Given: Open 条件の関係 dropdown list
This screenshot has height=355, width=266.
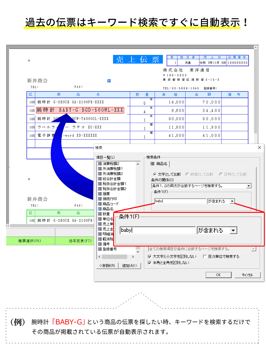Looking at the screenshot, I should 249,186.
